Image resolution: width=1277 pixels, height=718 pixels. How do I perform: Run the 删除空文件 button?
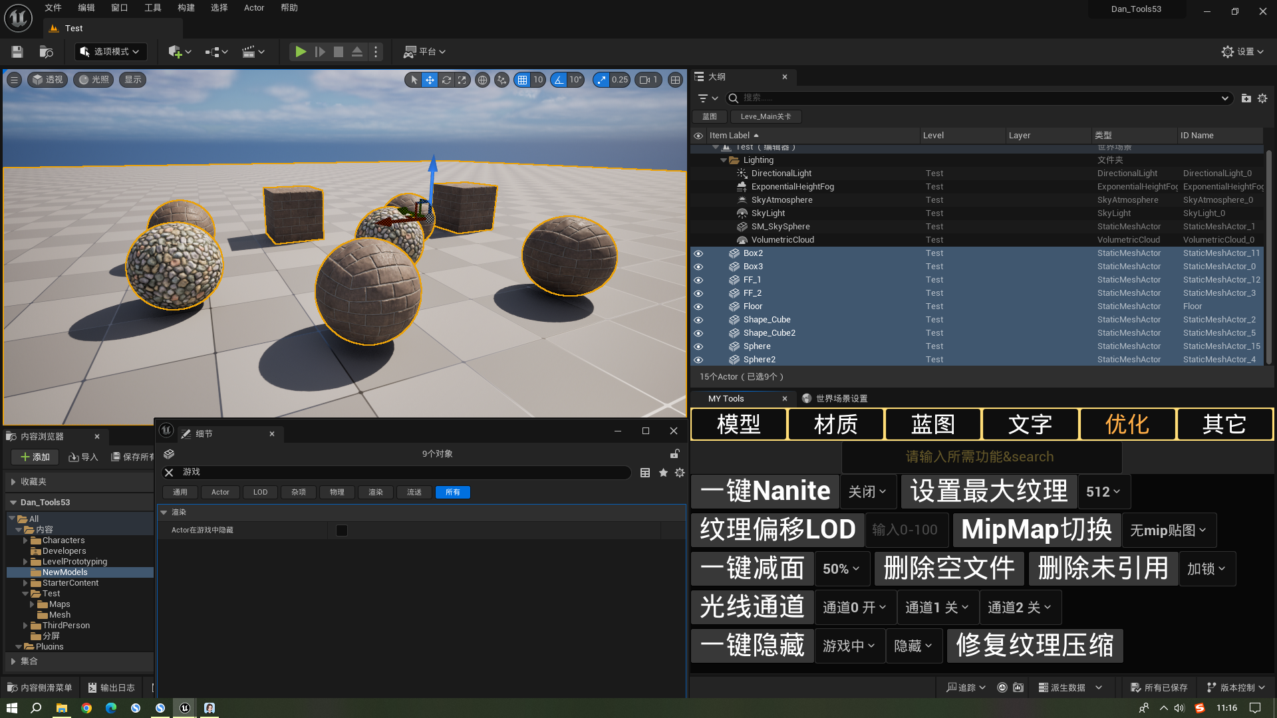pos(949,569)
